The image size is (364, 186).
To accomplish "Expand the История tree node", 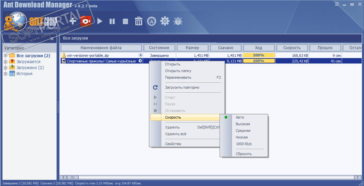I will click(x=6, y=74).
